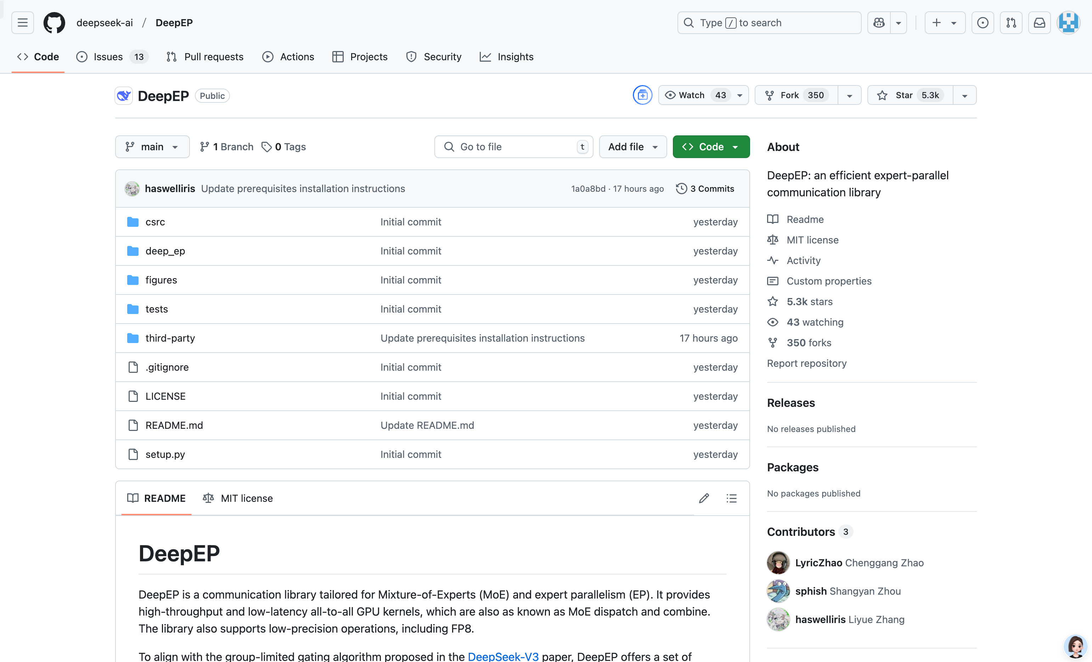Viewport: 1092px width, 662px height.
Task: Select the Code tab
Action: [38, 57]
